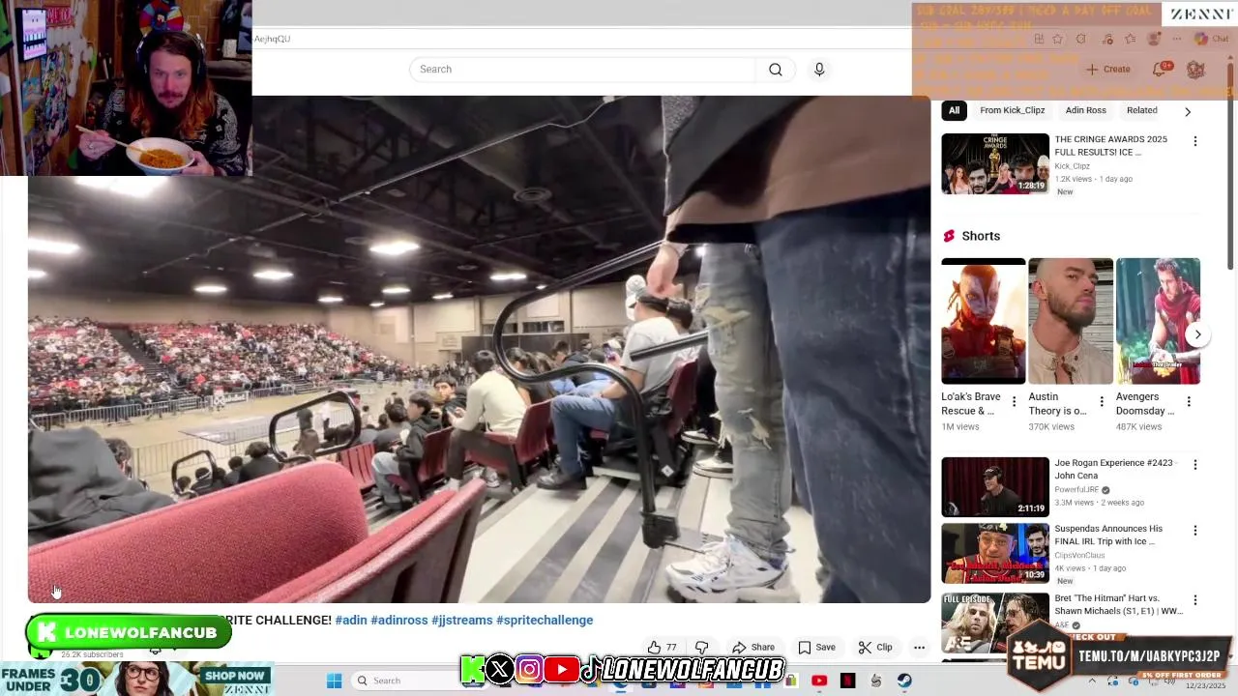Open browser profile avatar
Viewport: 1238px width, 696px height.
pyautogui.click(x=1153, y=39)
